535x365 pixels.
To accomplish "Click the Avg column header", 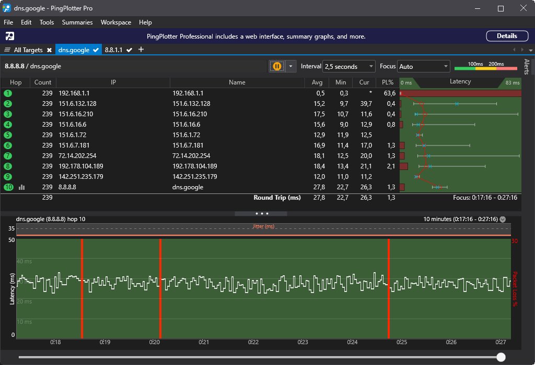I will (x=317, y=82).
